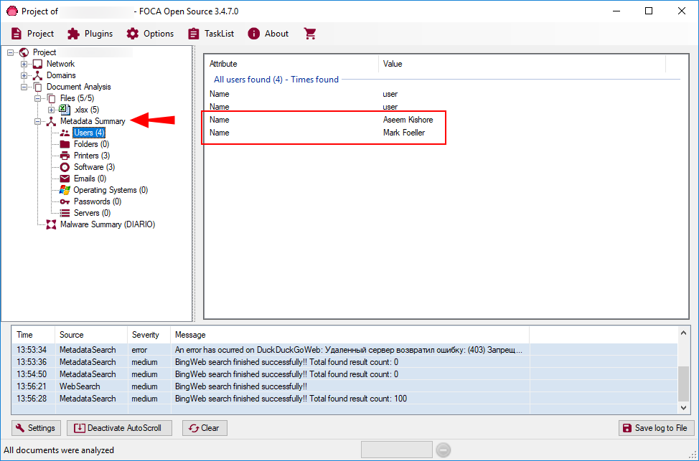Click the Plugins puzzle-piece icon
This screenshot has width=699, height=461.
click(x=73, y=34)
